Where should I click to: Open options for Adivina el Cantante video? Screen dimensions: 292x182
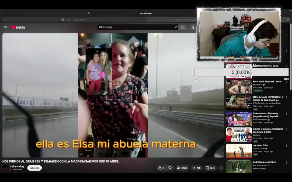coord(286,129)
